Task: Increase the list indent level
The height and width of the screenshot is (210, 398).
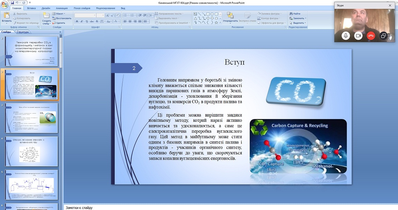Action: [x=145, y=15]
